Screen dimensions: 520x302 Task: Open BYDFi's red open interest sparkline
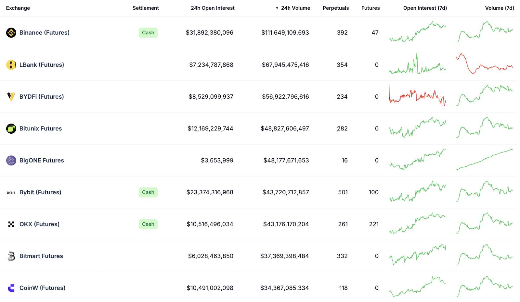coord(417,96)
